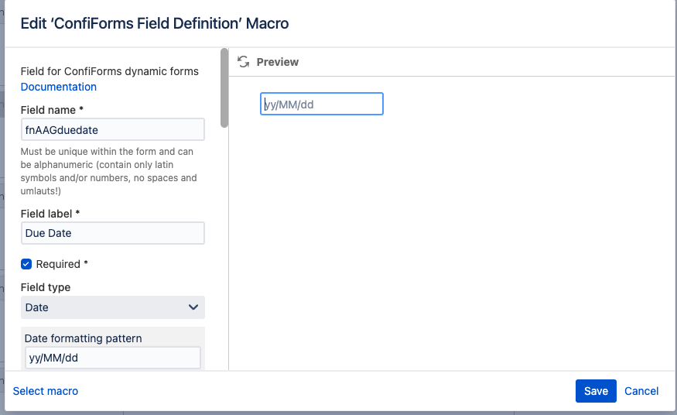Click the yy/MM/dd date preview input
This screenshot has width=677, height=415.
322,104
